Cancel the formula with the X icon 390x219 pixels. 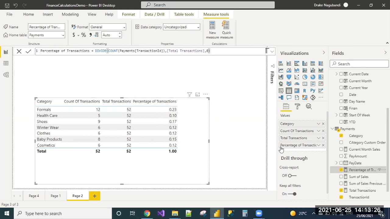pos(19,51)
